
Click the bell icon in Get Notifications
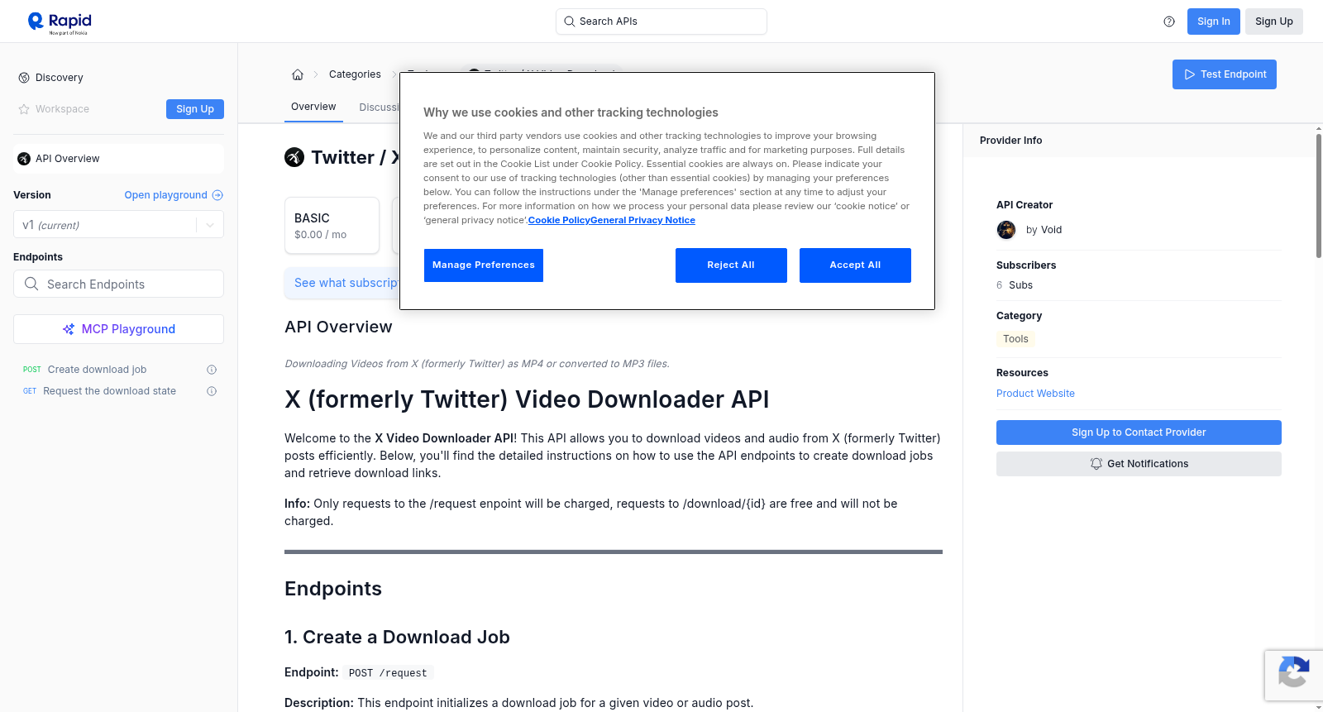(1096, 464)
